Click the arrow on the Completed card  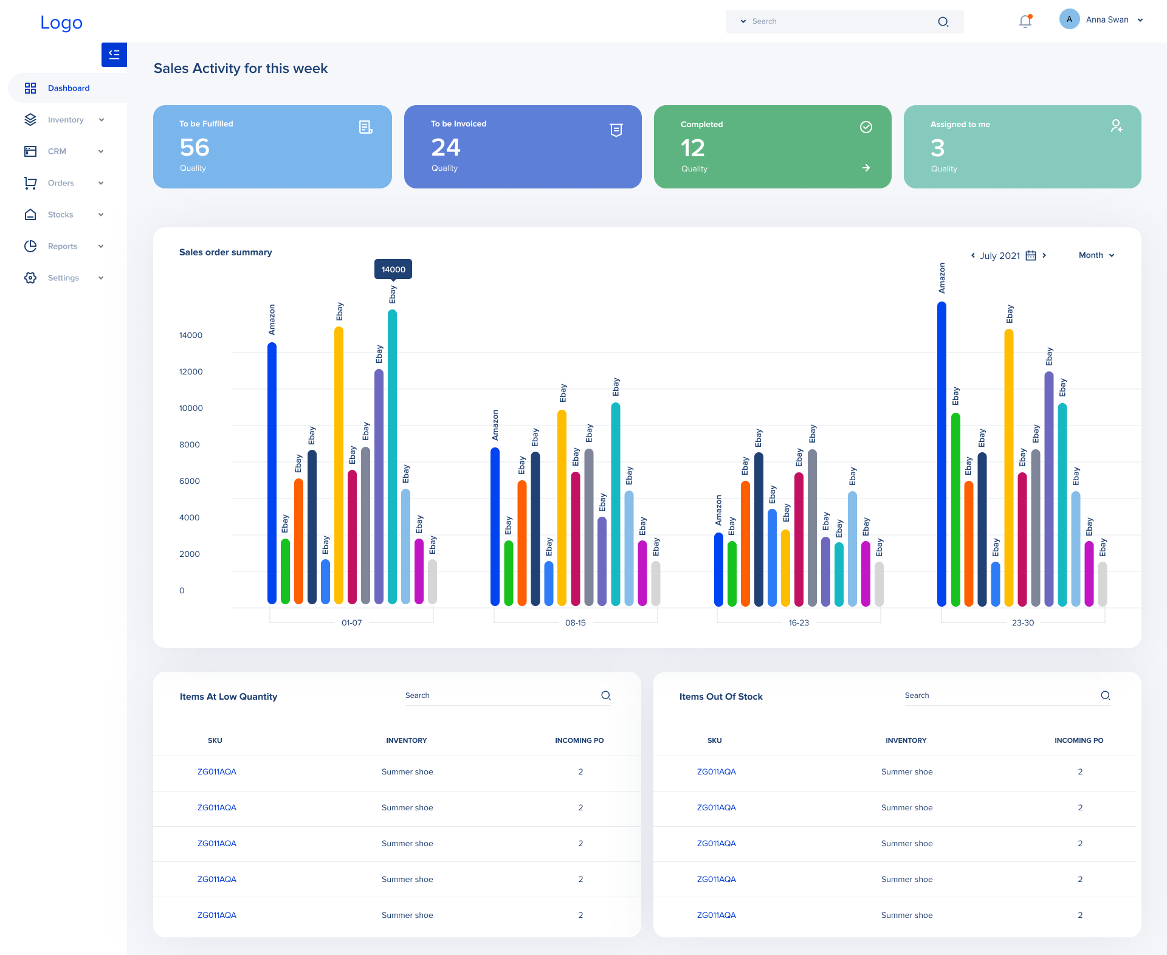pyautogui.click(x=866, y=168)
